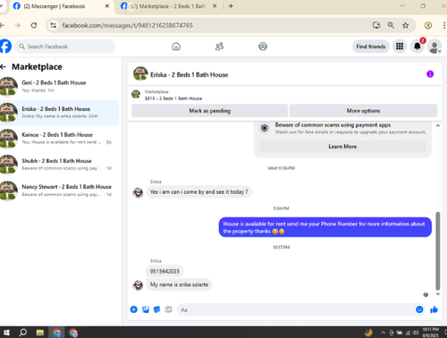Image resolution: width=447 pixels, height=338 pixels.
Task: Open more actions plus icon in composer
Action: click(134, 309)
